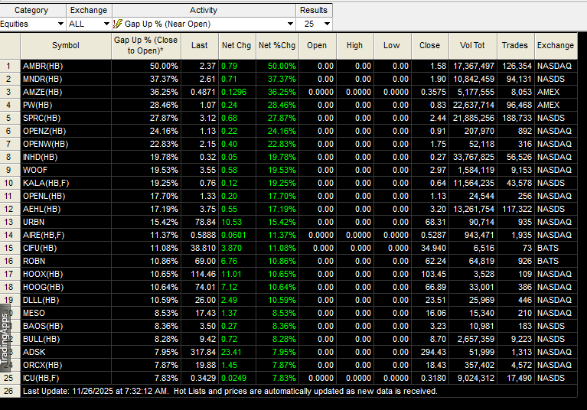Sort by Gap Up % (Close to Open) header
The width and height of the screenshot is (587, 410).
point(145,46)
